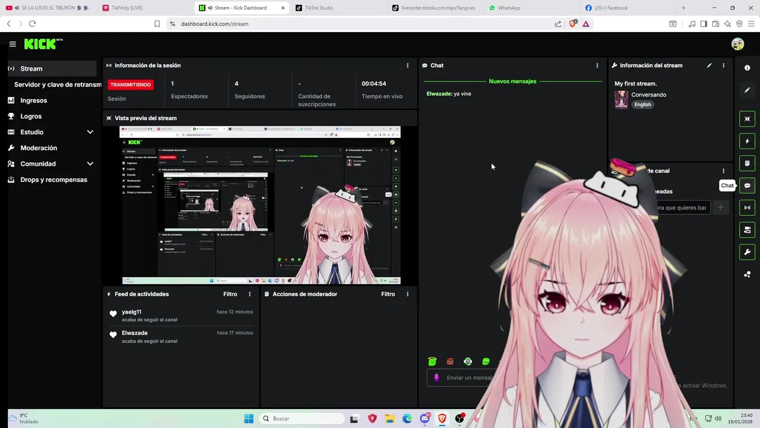Insert the red angry emote in chat

tap(450, 361)
